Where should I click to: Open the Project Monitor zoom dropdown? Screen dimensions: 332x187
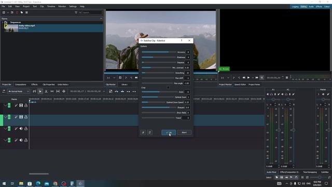pyautogui.click(x=225, y=77)
